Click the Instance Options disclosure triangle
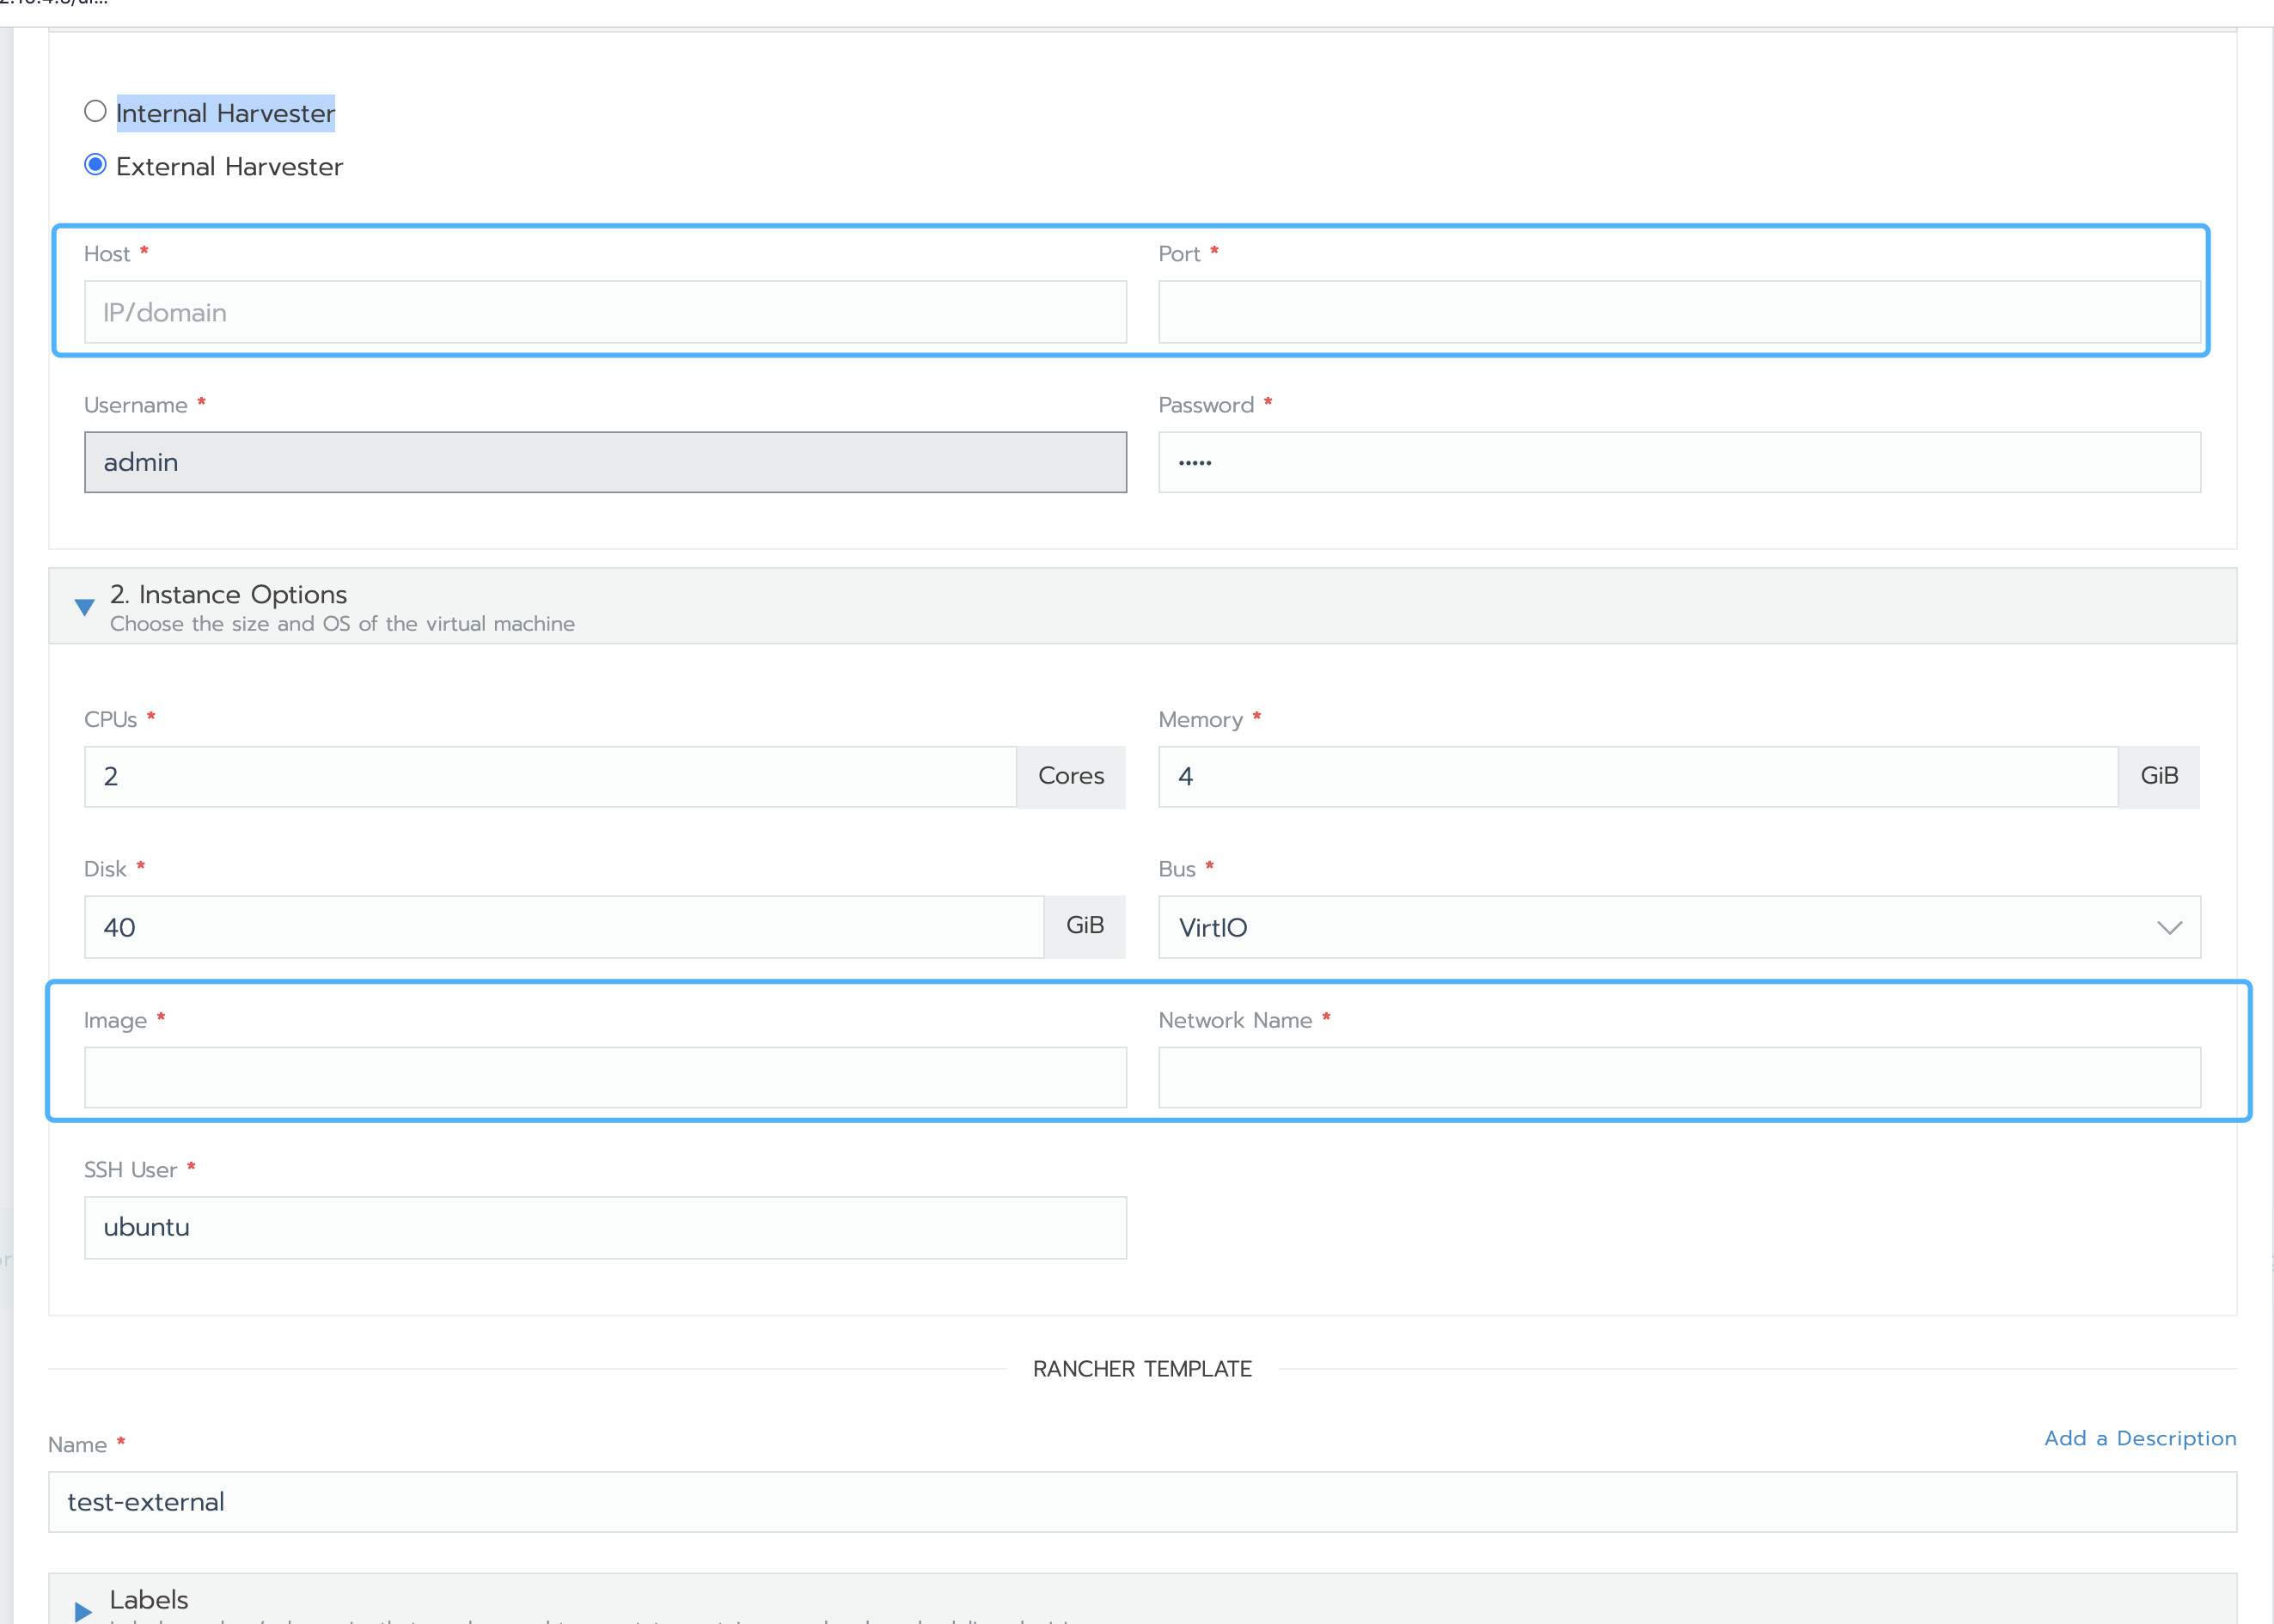 (84, 607)
